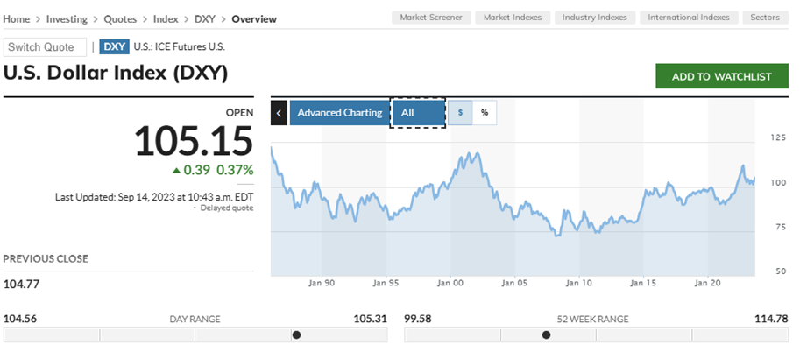The image size is (807, 345).
Task: Toggle chart to dollar value view
Action: click(x=460, y=113)
